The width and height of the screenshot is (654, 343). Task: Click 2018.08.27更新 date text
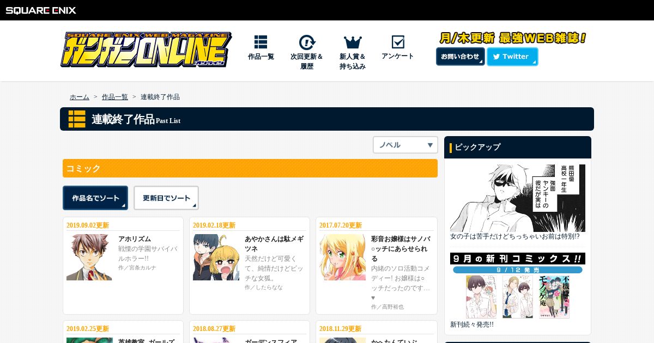click(214, 329)
